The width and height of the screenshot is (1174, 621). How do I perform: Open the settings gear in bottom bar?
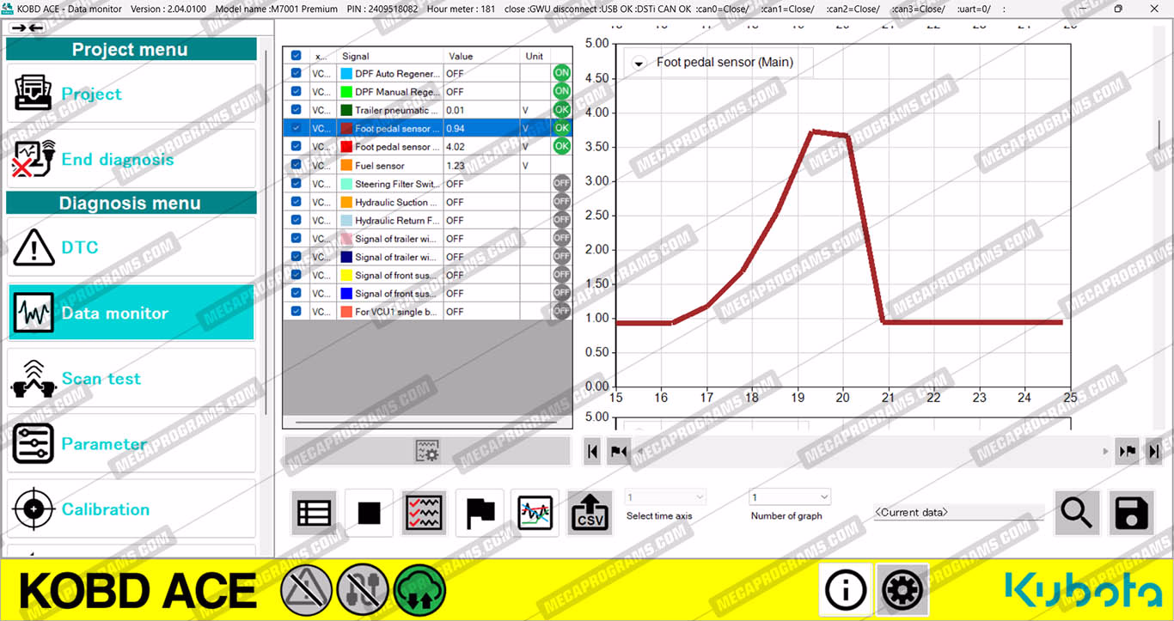coord(902,590)
